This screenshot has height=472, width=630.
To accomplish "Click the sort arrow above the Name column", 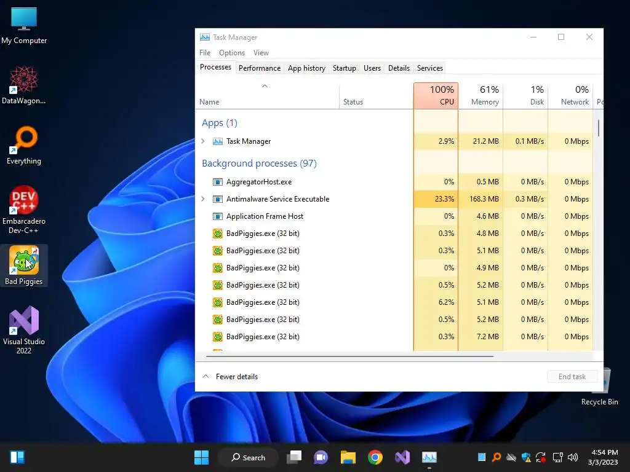I will 265,86.
